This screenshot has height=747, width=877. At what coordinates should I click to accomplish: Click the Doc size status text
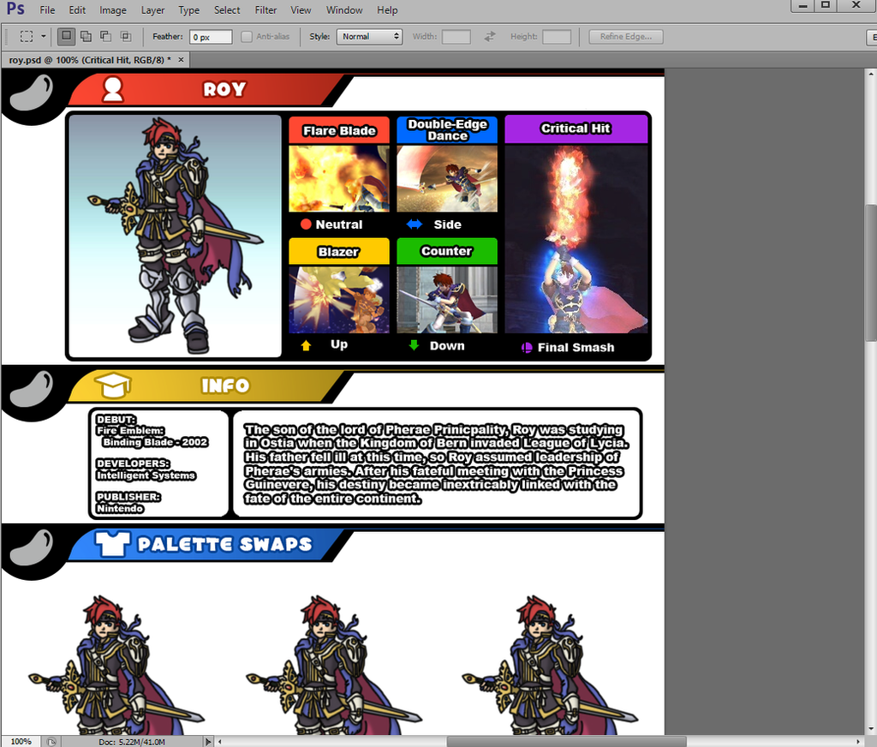132,742
